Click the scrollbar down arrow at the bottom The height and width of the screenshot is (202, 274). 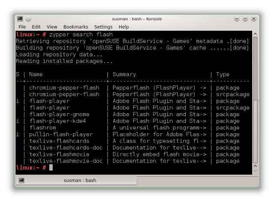(x=255, y=171)
